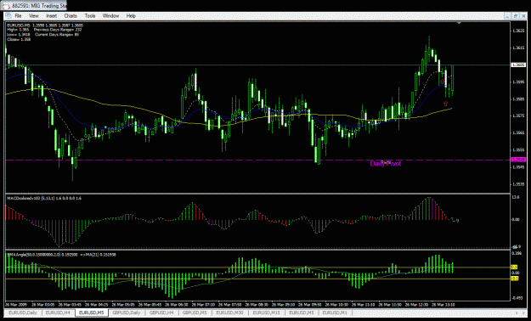The width and height of the screenshot is (531, 321).
Task: Switch to the GBPUSD,H4 chart tab
Action: [161, 313]
